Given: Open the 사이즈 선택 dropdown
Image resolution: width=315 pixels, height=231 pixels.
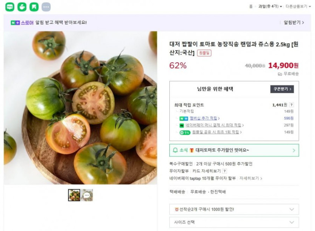Looking at the screenshot, I should pos(234,222).
